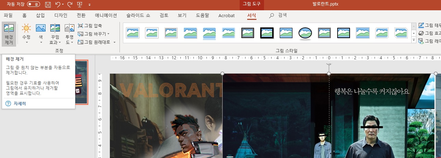Apply the twelfth black frame style
Viewport: 441px width, 158px height.
pyautogui.click(x=343, y=33)
